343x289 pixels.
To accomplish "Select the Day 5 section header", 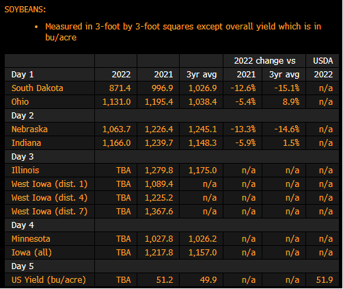I will click(23, 266).
